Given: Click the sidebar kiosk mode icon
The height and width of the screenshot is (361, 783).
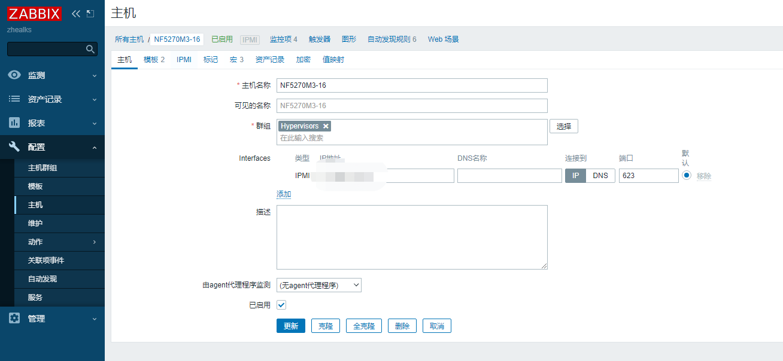Looking at the screenshot, I should 90,14.
